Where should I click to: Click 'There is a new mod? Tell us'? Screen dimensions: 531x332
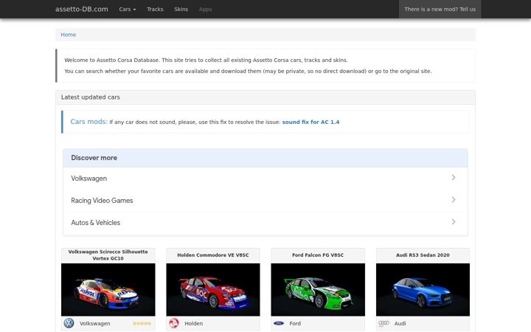click(x=440, y=9)
